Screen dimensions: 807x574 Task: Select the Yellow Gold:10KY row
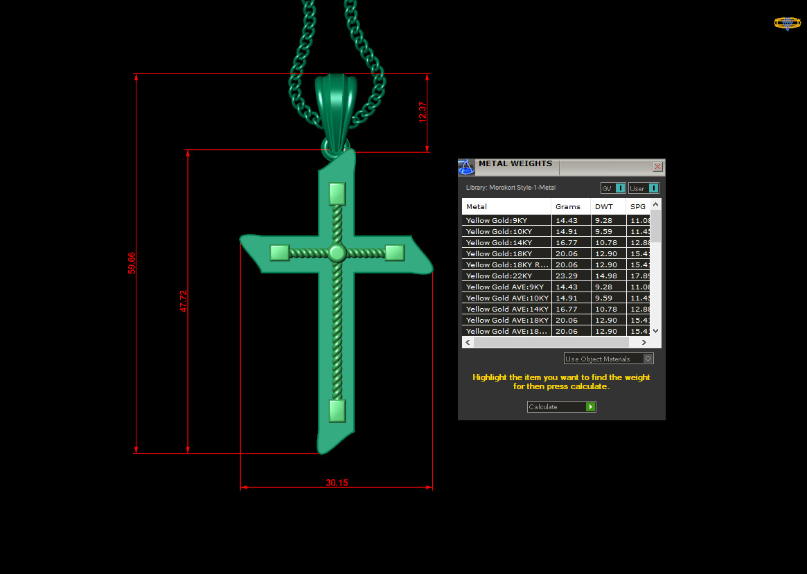556,231
